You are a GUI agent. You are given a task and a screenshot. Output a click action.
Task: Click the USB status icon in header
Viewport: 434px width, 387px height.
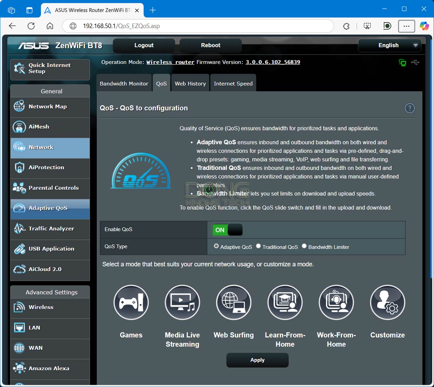(x=415, y=63)
